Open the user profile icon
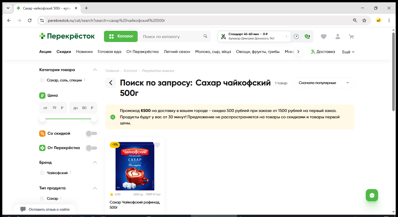Image resolution: width=398 pixels, height=217 pixels. pos(338,37)
